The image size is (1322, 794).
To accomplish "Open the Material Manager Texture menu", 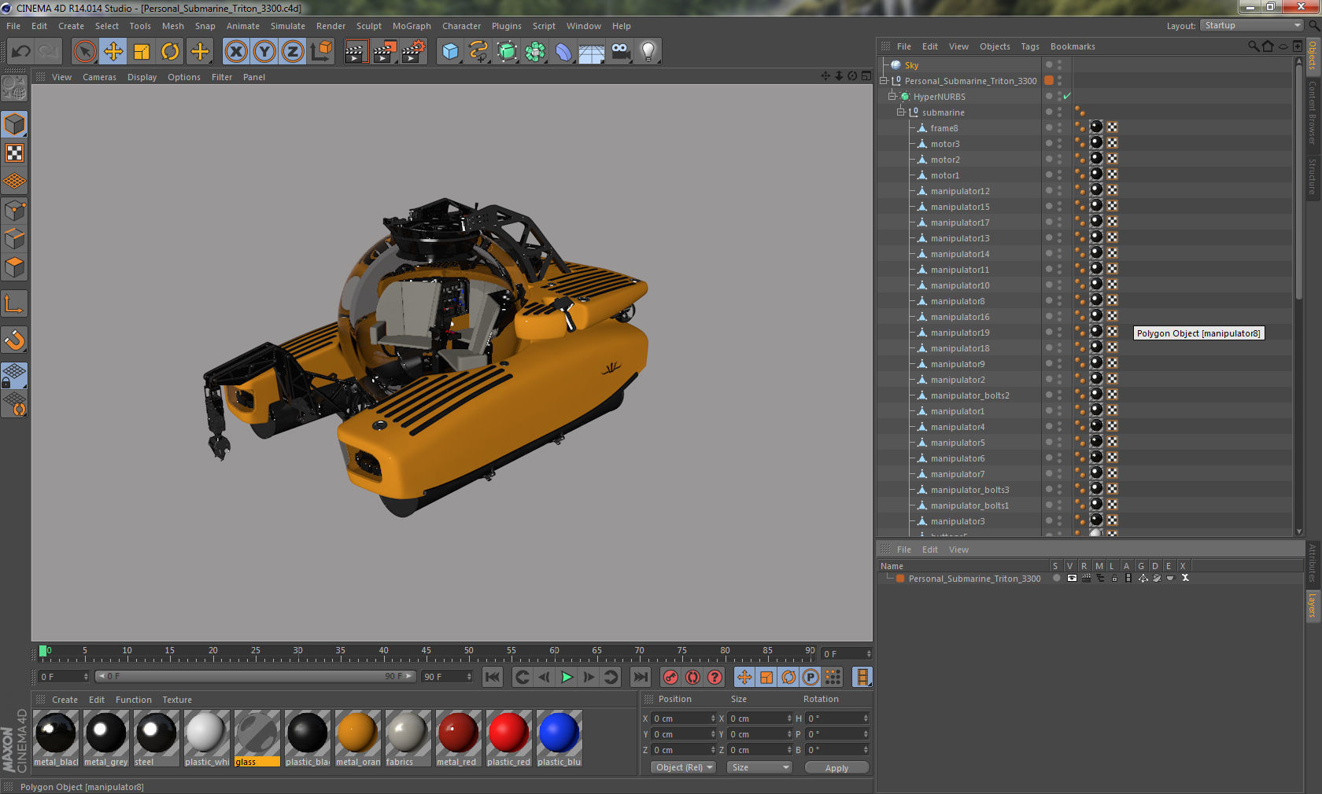I will [x=177, y=700].
